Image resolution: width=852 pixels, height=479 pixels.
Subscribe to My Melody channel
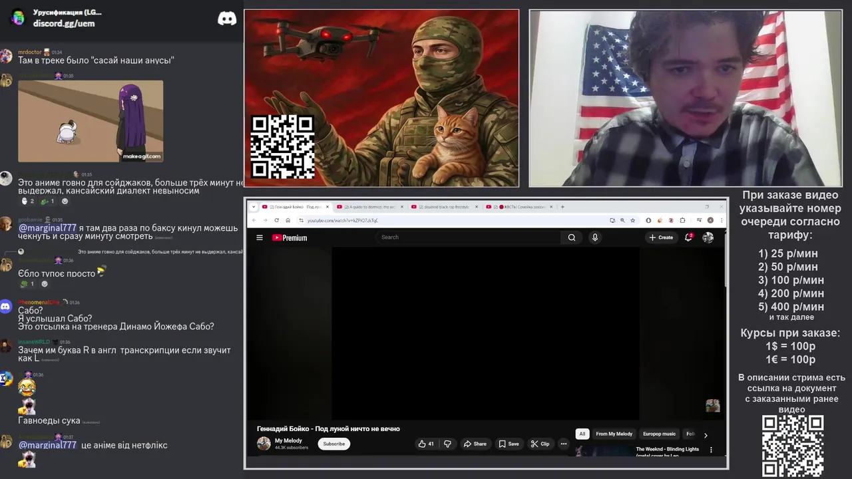[x=334, y=444]
